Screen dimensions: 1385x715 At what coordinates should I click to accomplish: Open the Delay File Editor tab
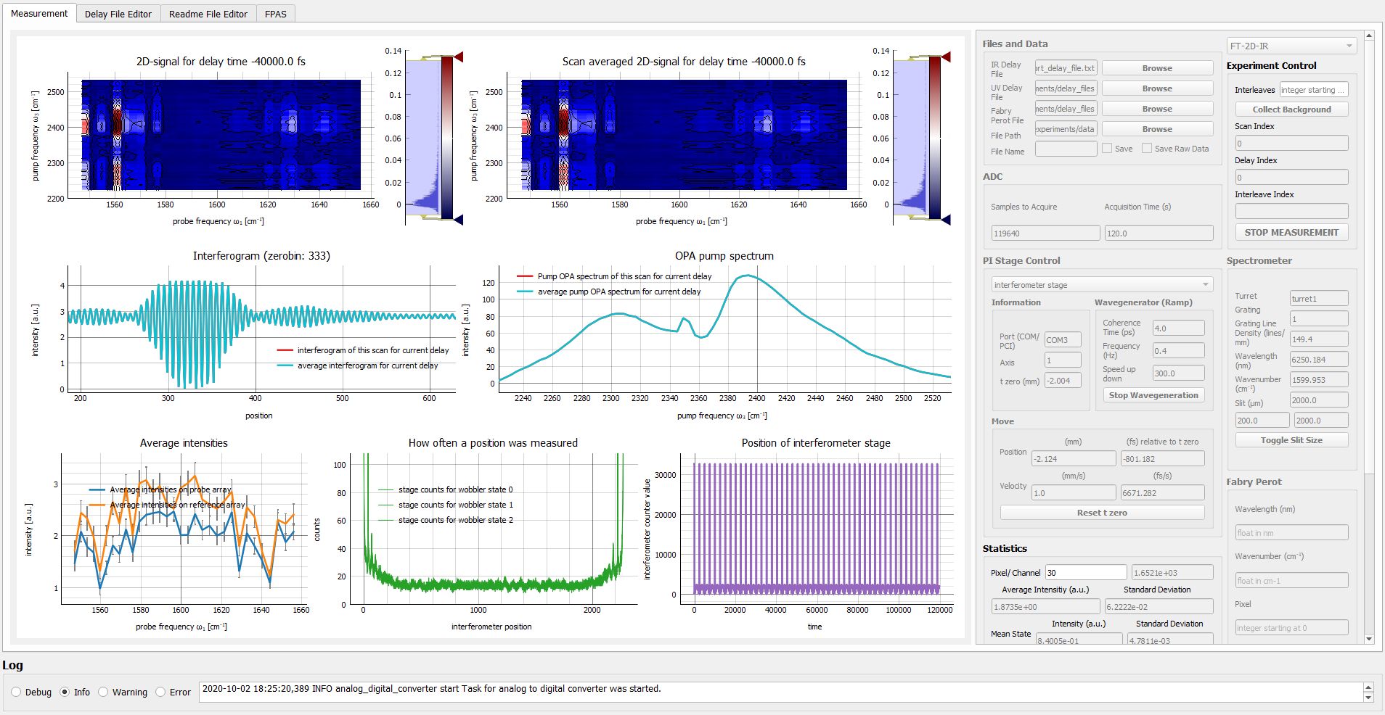[x=118, y=14]
